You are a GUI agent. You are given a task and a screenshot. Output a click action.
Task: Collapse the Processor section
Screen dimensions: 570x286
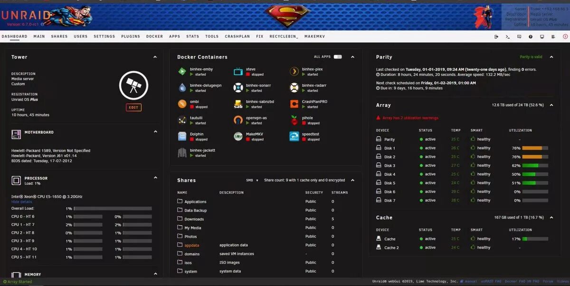(x=155, y=178)
